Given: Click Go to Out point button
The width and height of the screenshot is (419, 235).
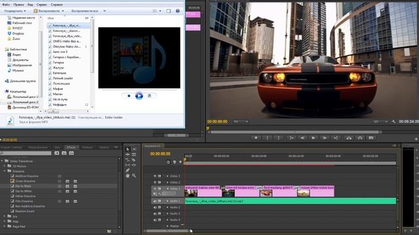Looking at the screenshot, I should 335,138.
